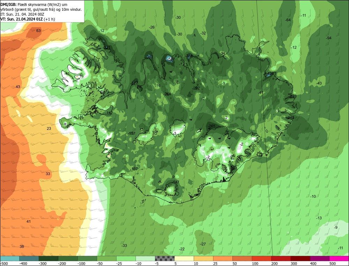Viewport: 349px width, 266px height.
Task: Click the -94 value in the upper right
Action: point(329,38)
